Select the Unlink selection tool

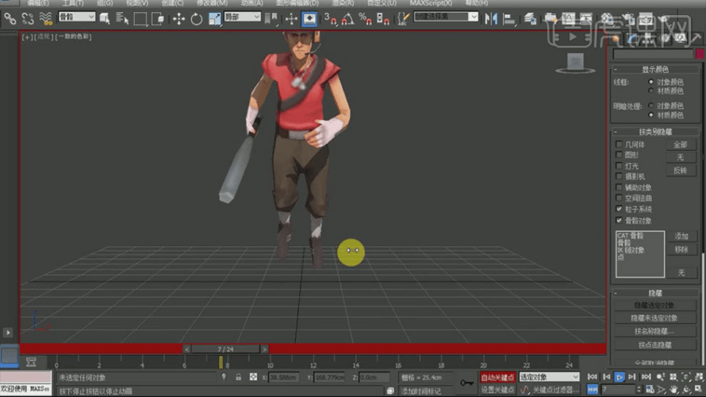click(x=28, y=18)
